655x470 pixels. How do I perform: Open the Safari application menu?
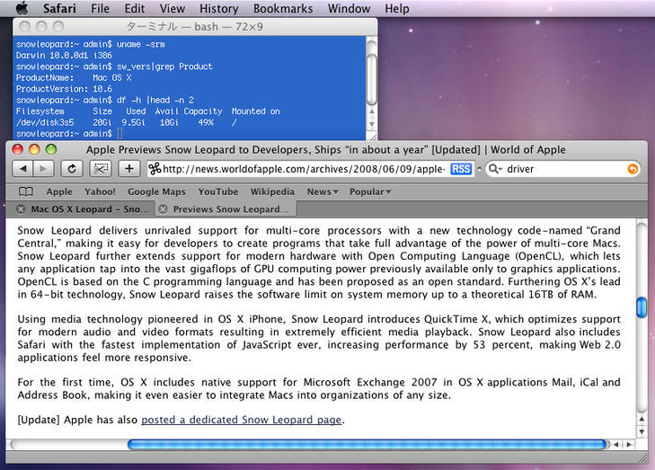[x=59, y=8]
